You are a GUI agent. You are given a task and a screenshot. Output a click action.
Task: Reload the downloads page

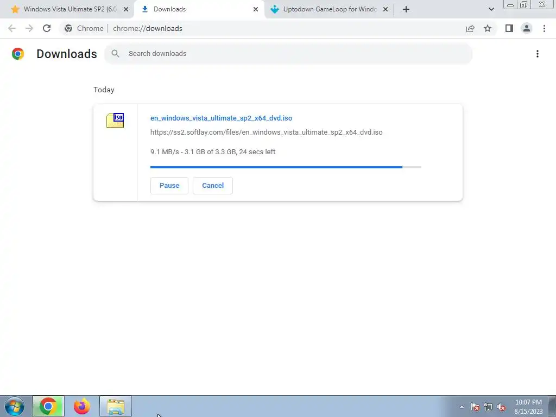[x=47, y=28]
